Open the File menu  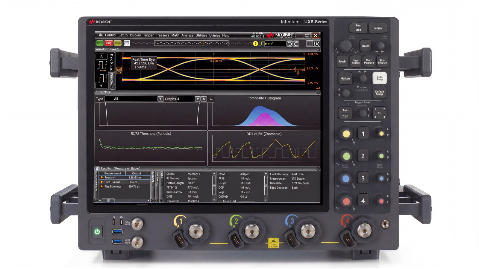100,35
